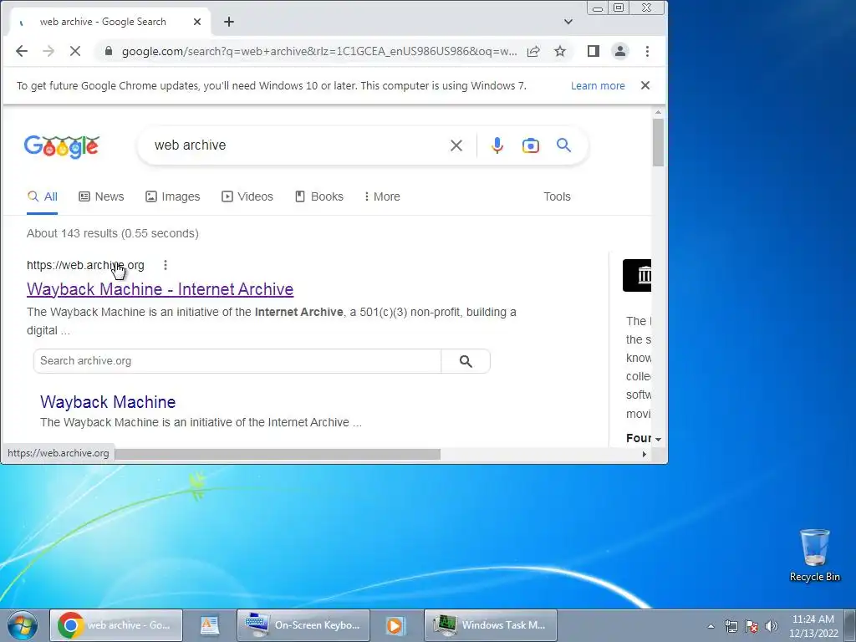
Task: Submit search with magnifying glass icon
Action: click(564, 145)
